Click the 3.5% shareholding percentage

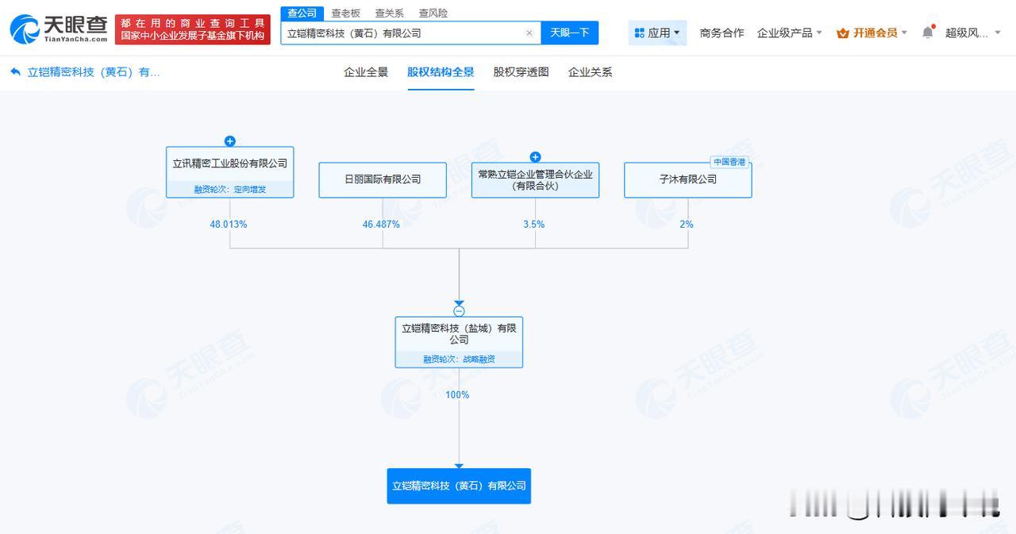coord(534,225)
